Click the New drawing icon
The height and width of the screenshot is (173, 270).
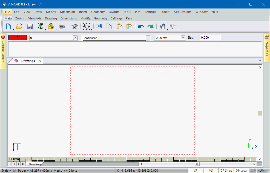[x=8, y=26]
